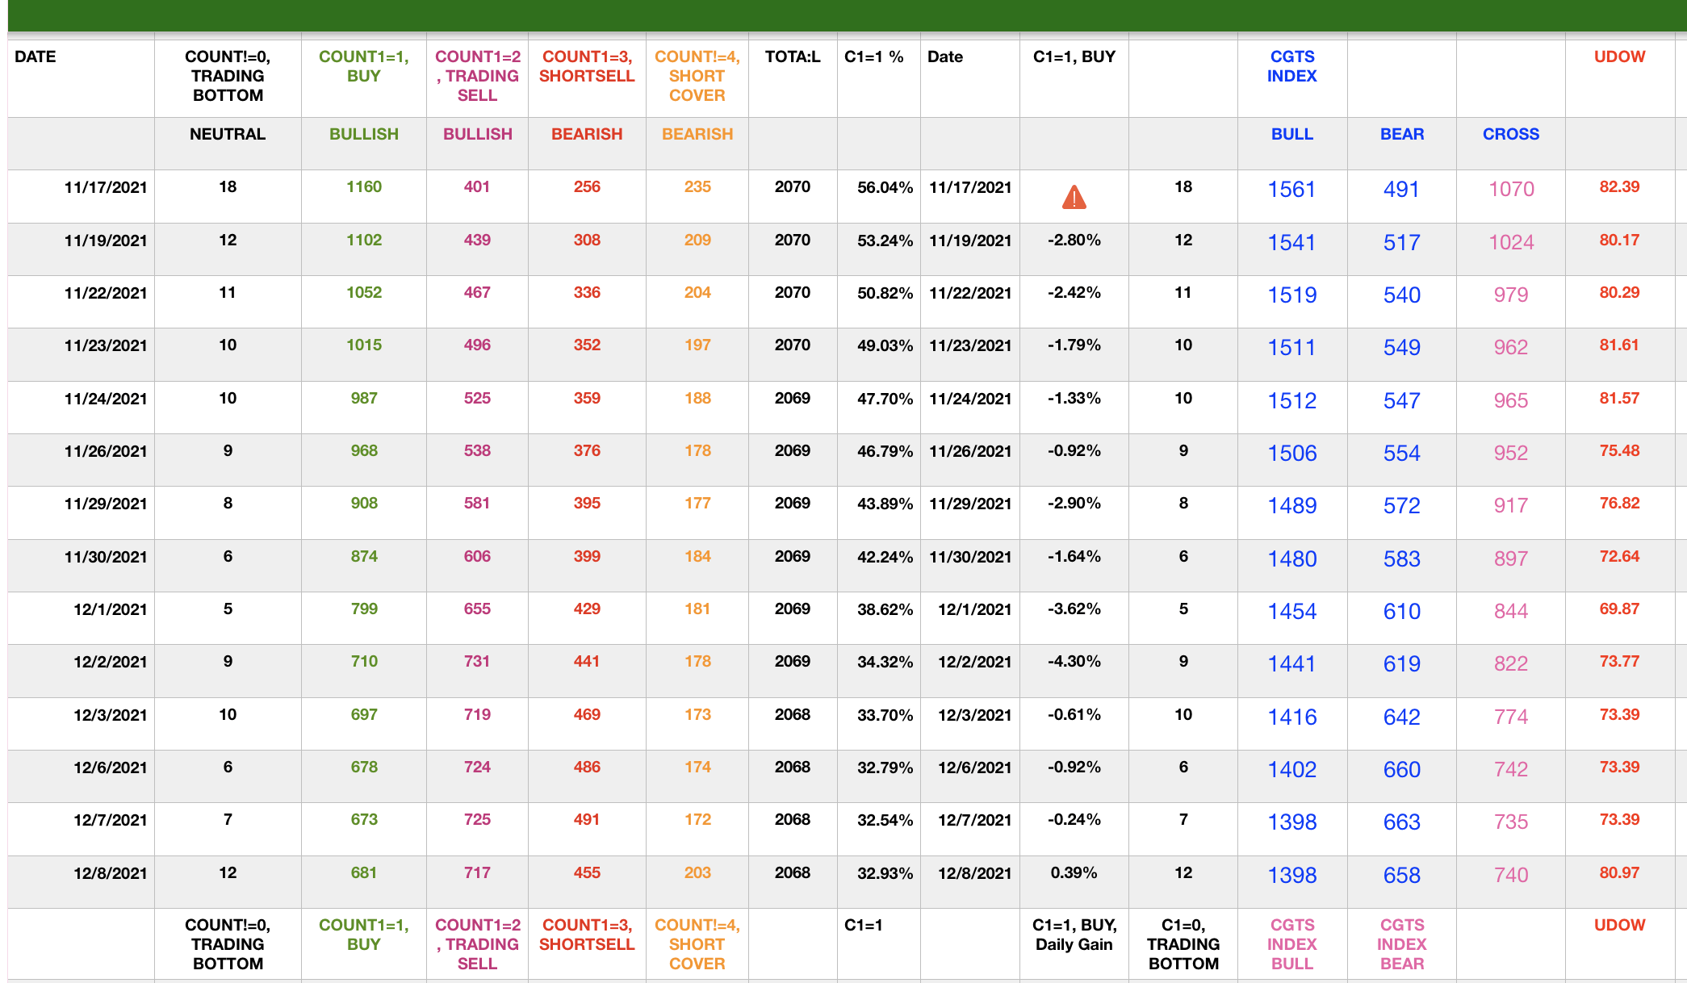The image size is (1687, 983).
Task: Select the NEUTRAL subheader cell
Action: tap(228, 135)
